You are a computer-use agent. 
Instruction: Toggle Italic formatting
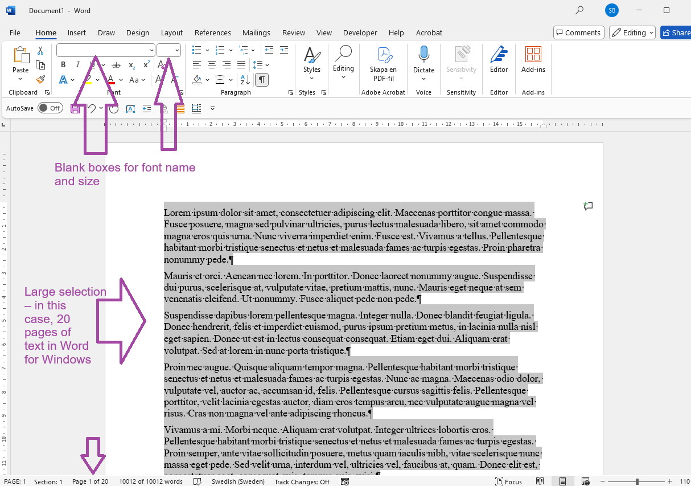(x=78, y=65)
